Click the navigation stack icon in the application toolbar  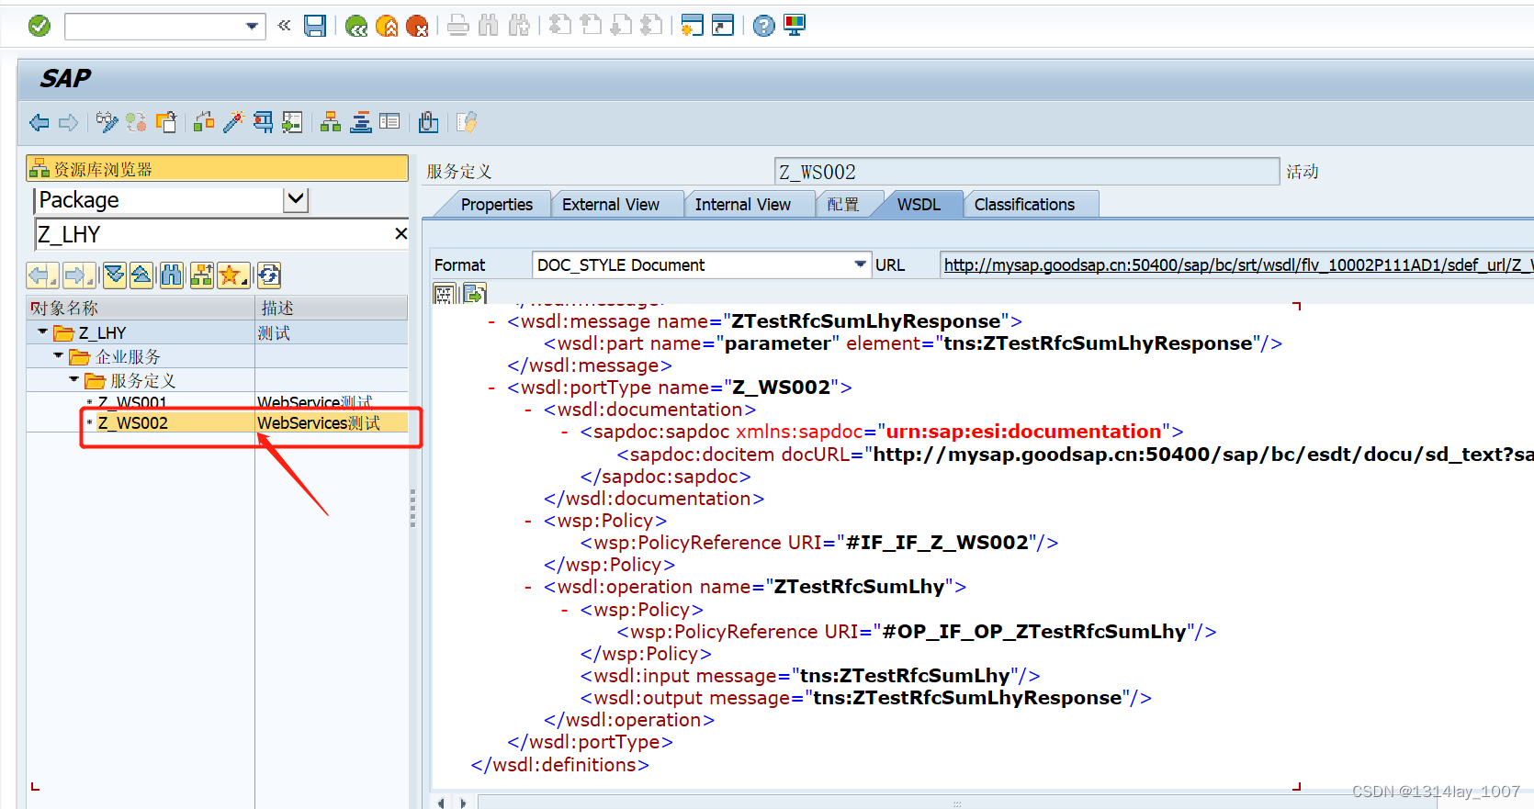(x=361, y=122)
